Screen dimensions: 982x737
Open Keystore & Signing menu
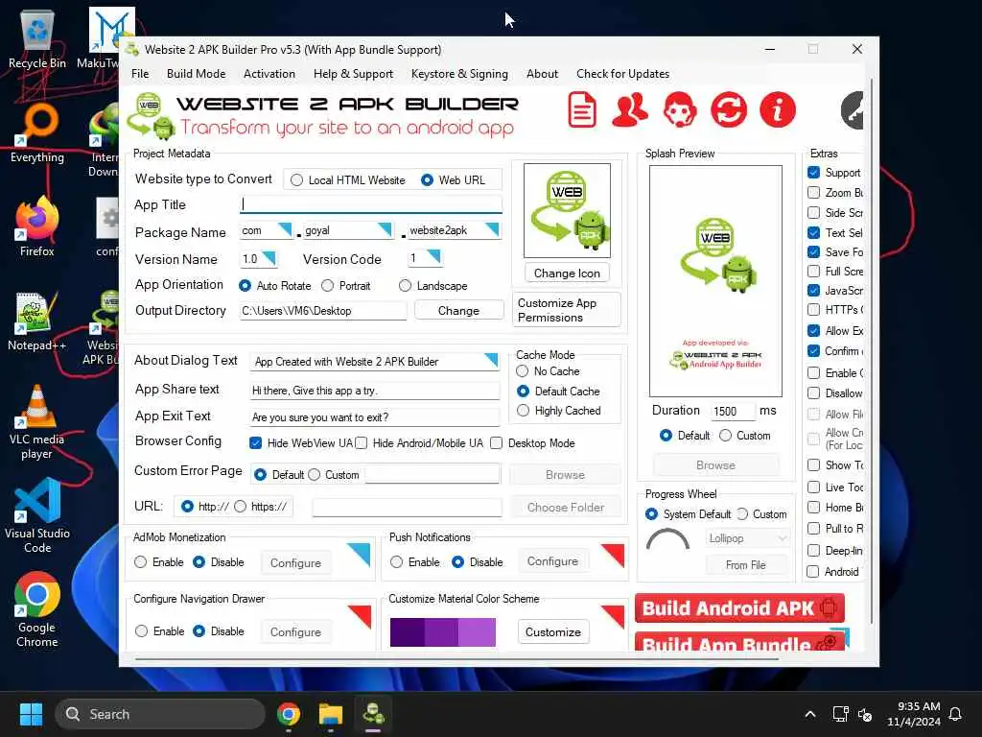click(459, 74)
